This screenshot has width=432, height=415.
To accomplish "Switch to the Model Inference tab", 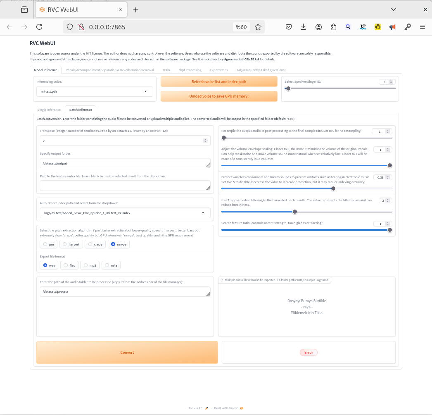I will (x=45, y=70).
